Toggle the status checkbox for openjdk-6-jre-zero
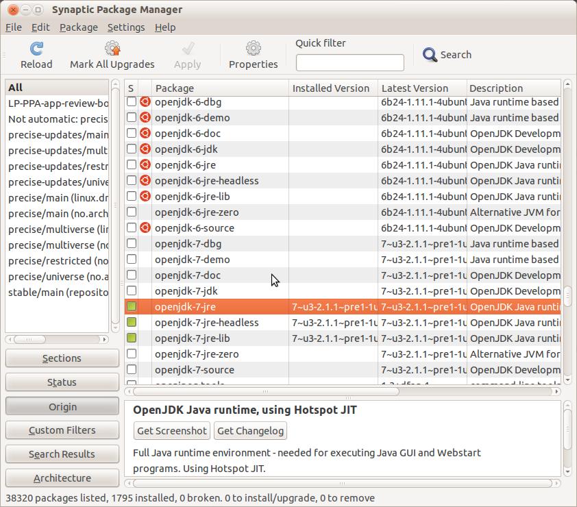 pos(132,212)
